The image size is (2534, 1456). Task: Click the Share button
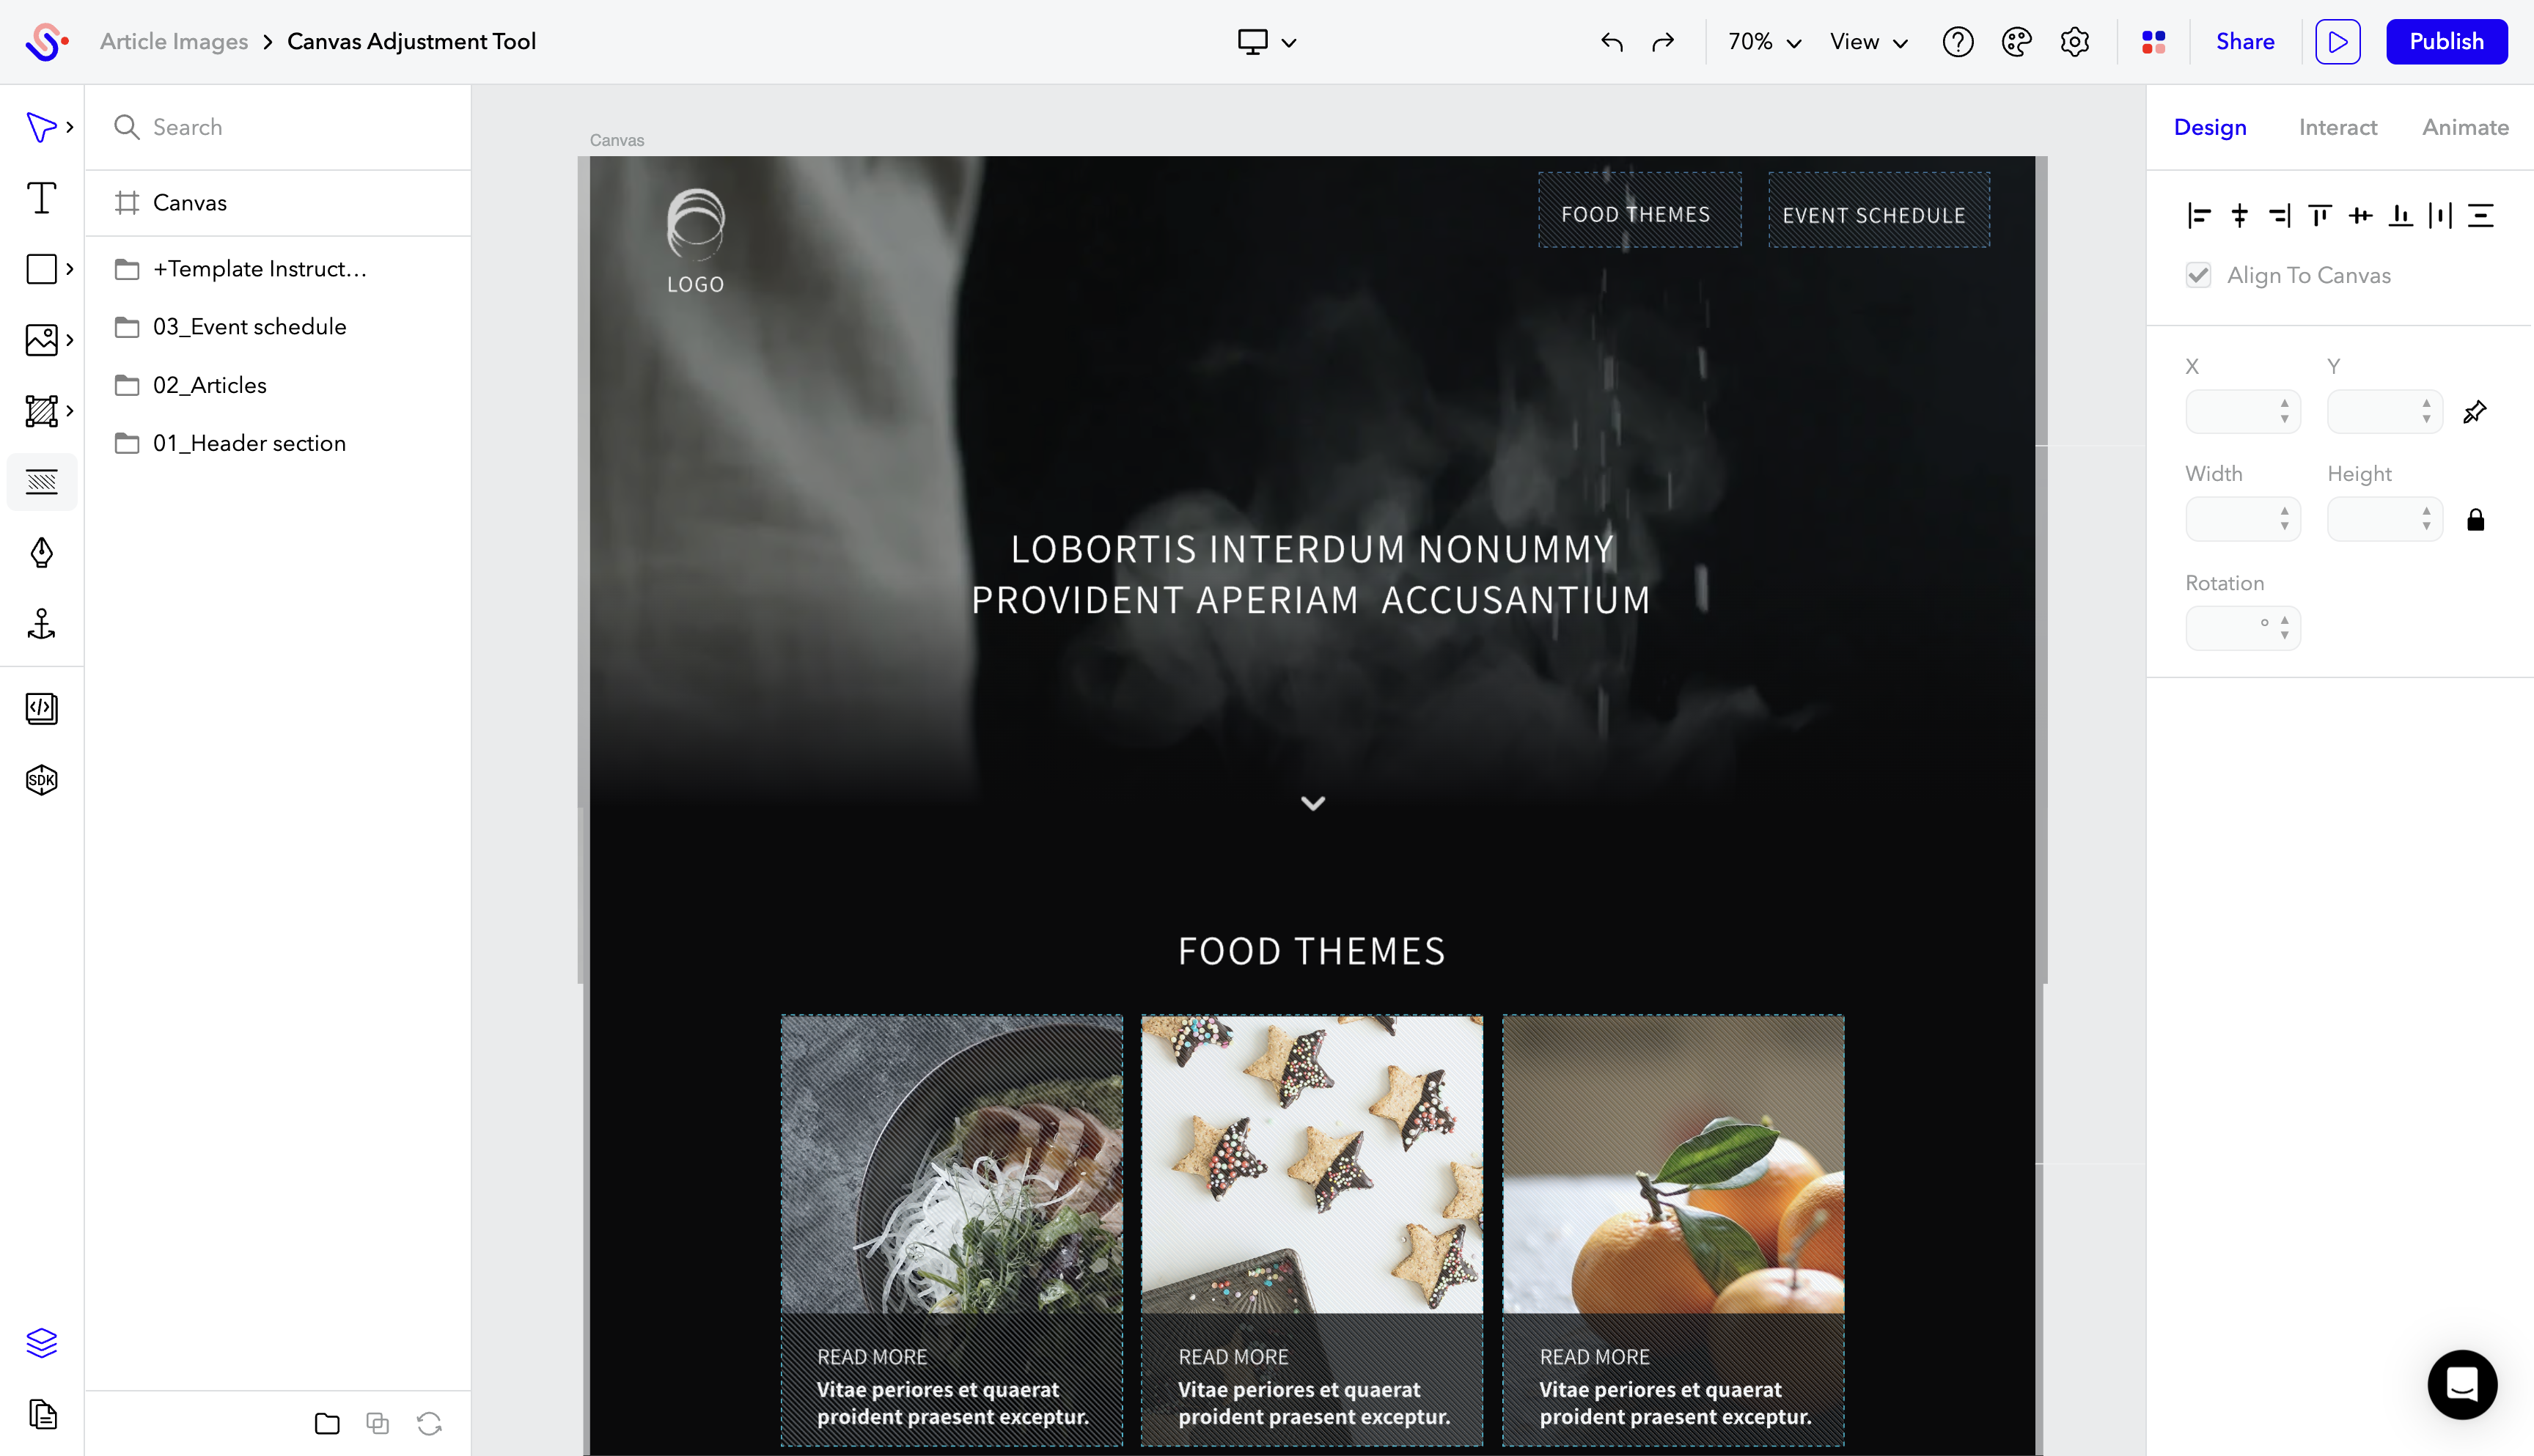pos(2245,42)
